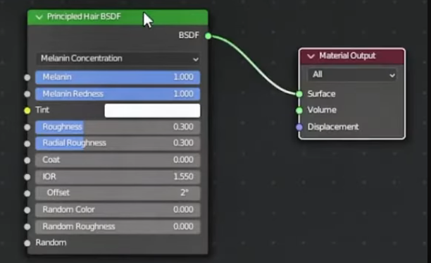Open the All target dropdown
The image size is (431, 263).
tap(352, 75)
